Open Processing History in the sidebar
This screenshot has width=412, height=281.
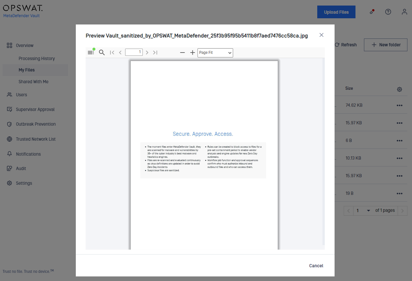point(37,58)
